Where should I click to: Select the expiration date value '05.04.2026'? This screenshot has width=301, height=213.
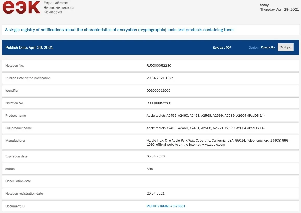coord(156,156)
